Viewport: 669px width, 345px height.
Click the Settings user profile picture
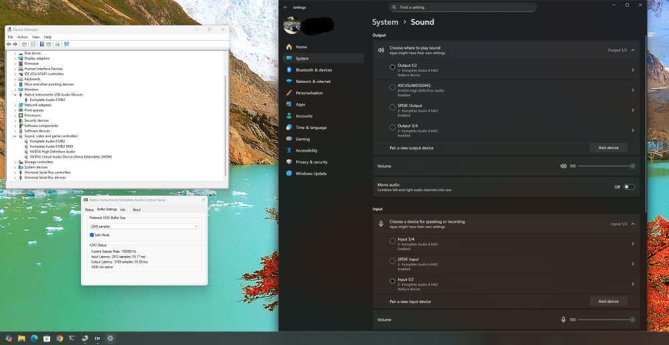(x=292, y=25)
